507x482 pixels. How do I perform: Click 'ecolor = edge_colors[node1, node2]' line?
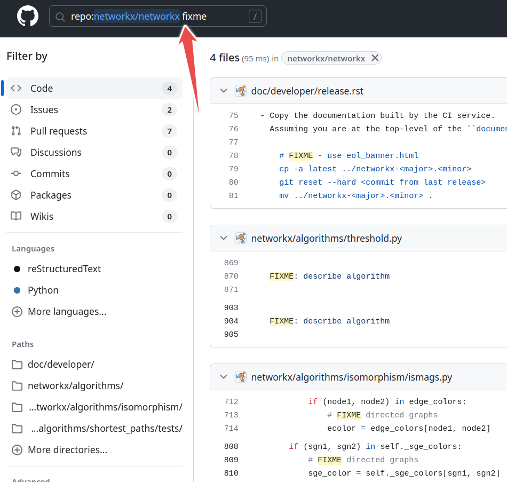(409, 428)
